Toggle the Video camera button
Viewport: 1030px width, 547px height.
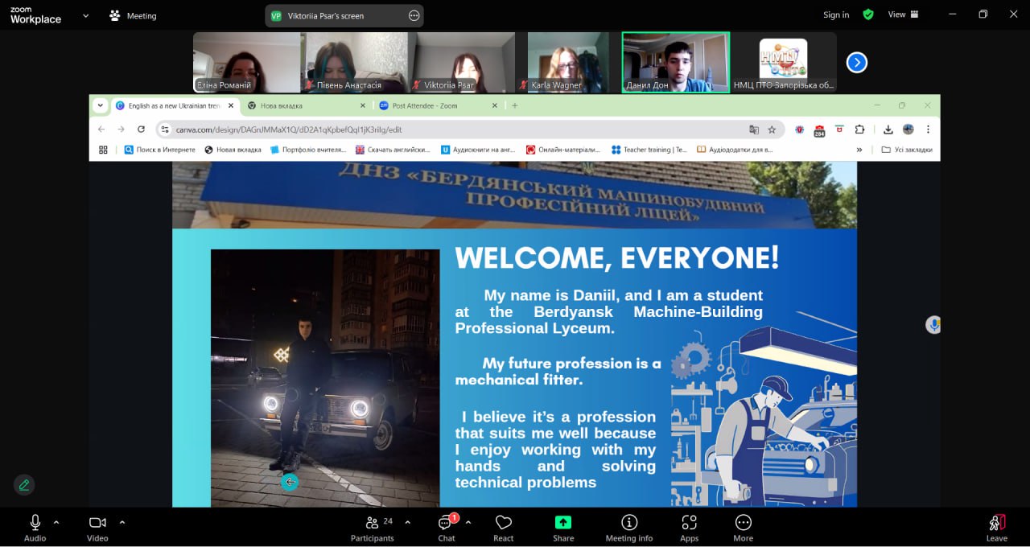[97, 528]
